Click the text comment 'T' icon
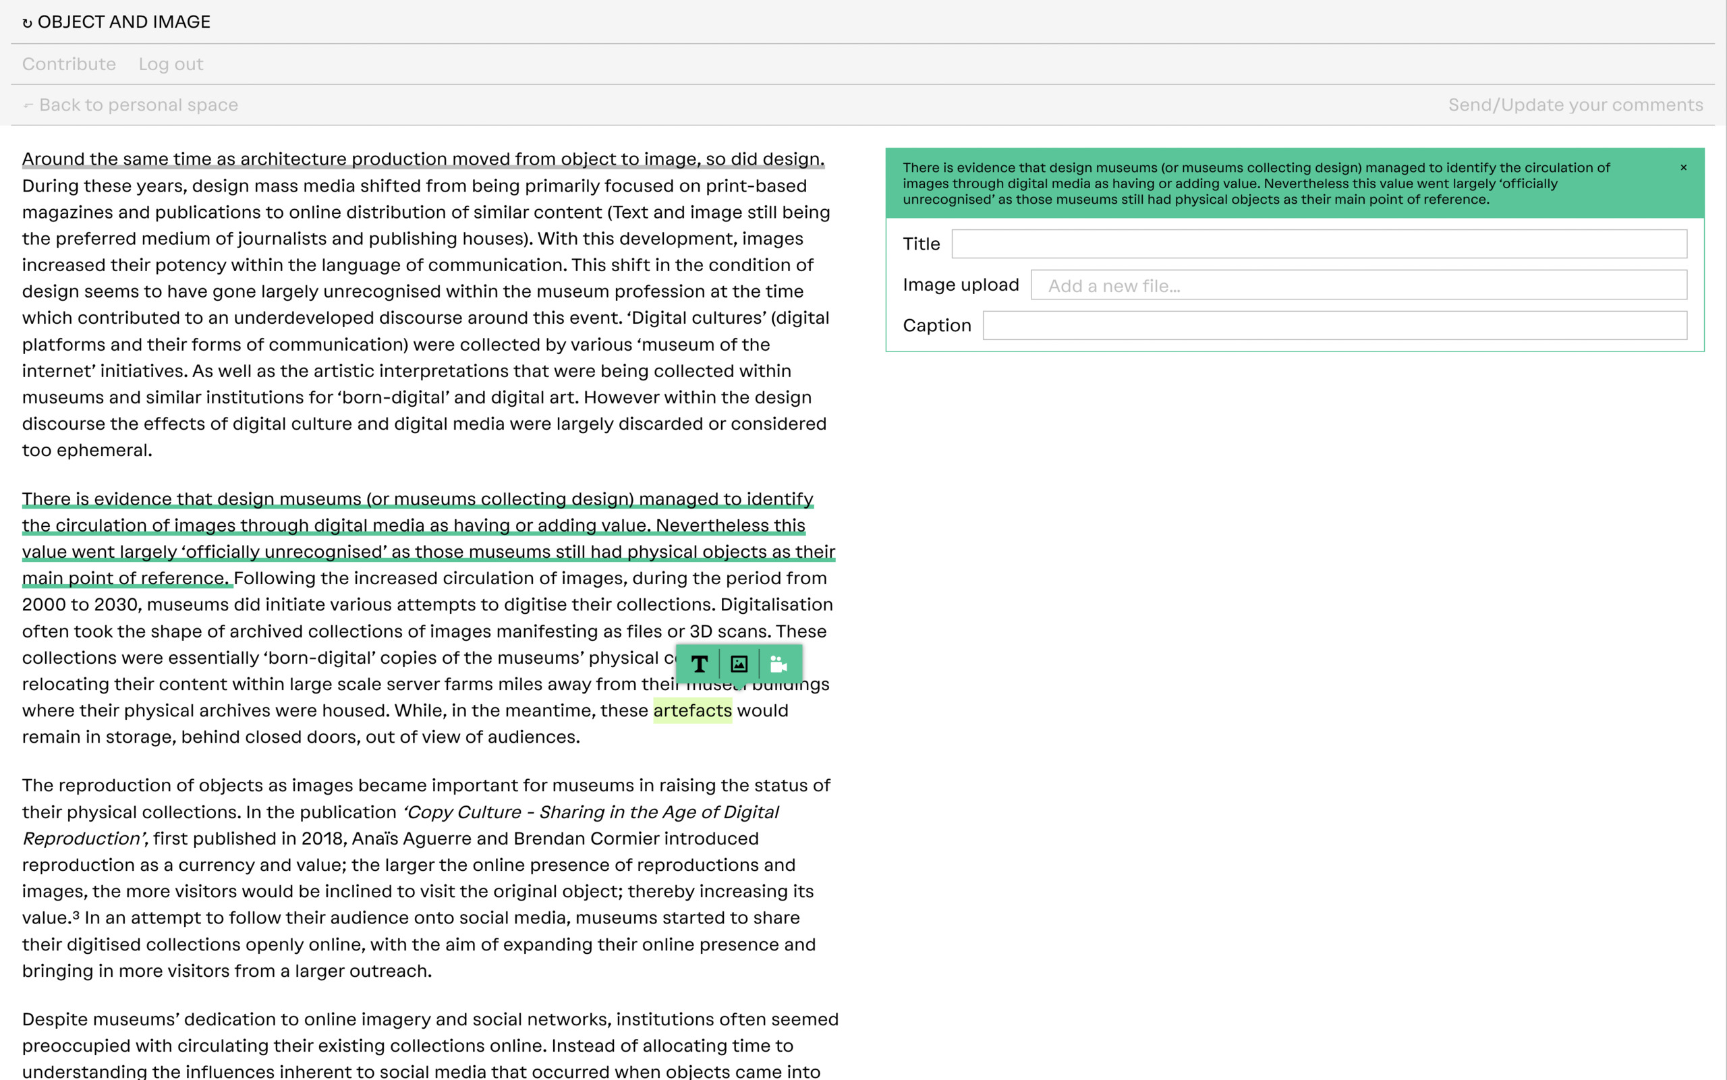This screenshot has height=1080, width=1727. point(699,664)
